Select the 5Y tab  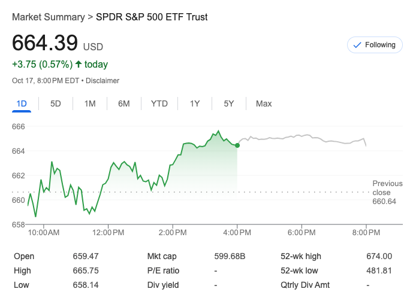[x=229, y=104]
